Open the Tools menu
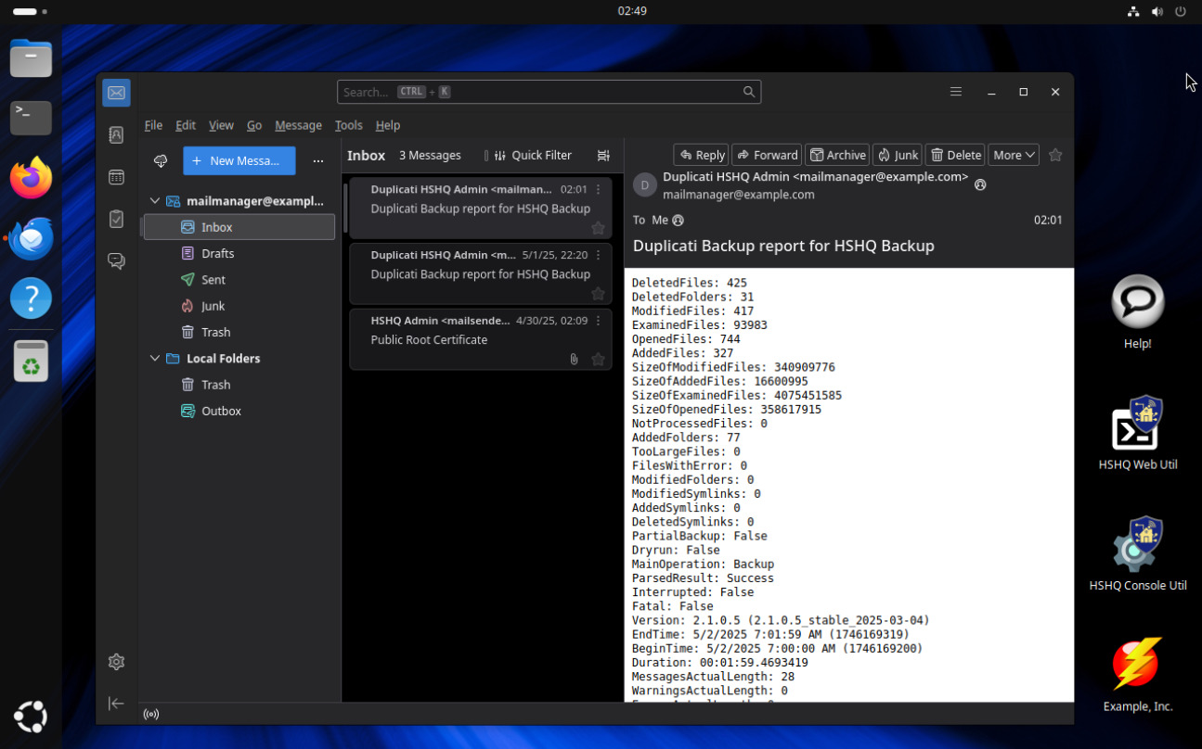1202x749 pixels. pyautogui.click(x=348, y=125)
